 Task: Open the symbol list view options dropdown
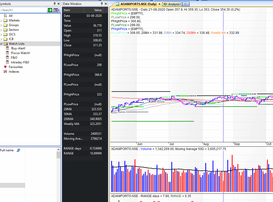57,10
